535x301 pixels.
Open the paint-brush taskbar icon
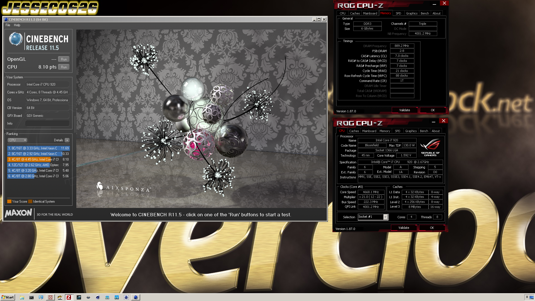60,297
